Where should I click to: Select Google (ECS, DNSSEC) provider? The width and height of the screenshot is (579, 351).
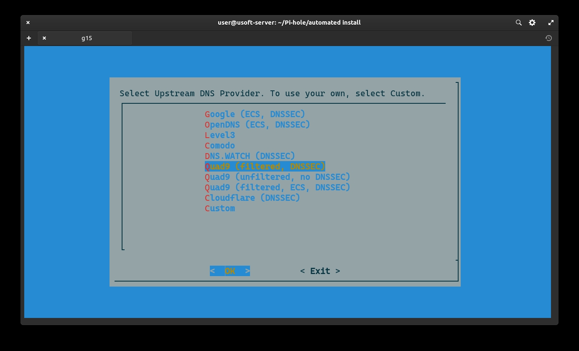click(x=255, y=114)
